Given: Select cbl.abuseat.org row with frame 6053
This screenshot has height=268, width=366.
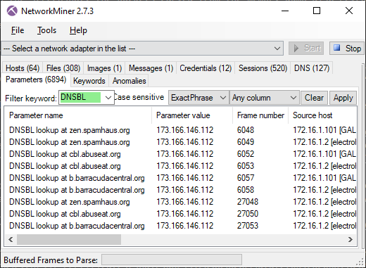Looking at the screenshot, I should click(x=181, y=166).
